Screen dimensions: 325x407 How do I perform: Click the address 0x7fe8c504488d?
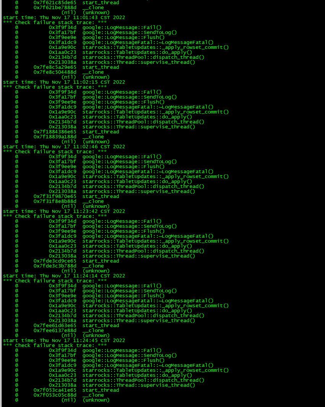click(55, 72)
